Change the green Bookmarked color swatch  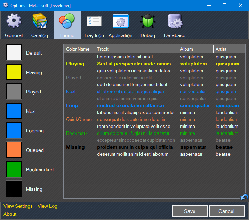tap(14, 170)
